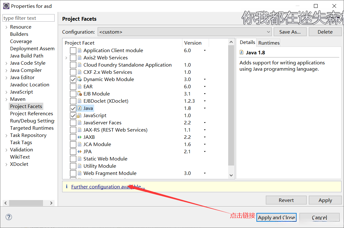Click the JavaScript facet icon

coord(79,116)
